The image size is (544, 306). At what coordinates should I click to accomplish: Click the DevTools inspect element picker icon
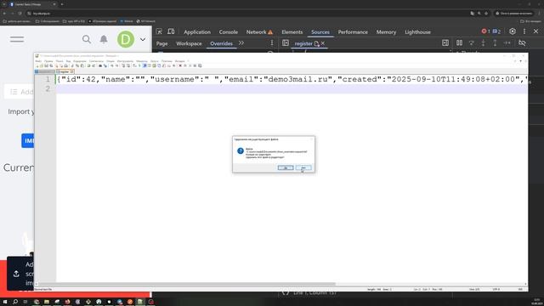point(159,31)
